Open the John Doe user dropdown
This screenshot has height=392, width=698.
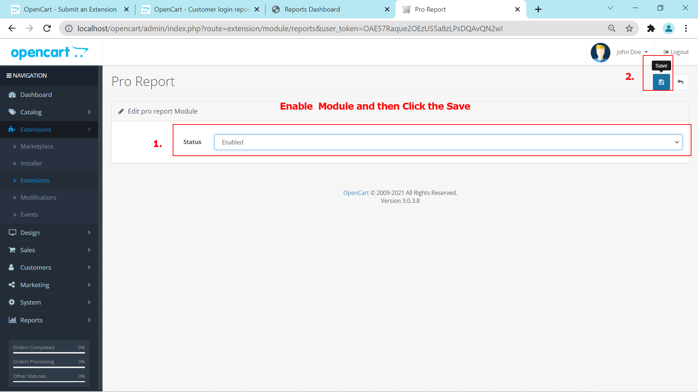coord(632,52)
